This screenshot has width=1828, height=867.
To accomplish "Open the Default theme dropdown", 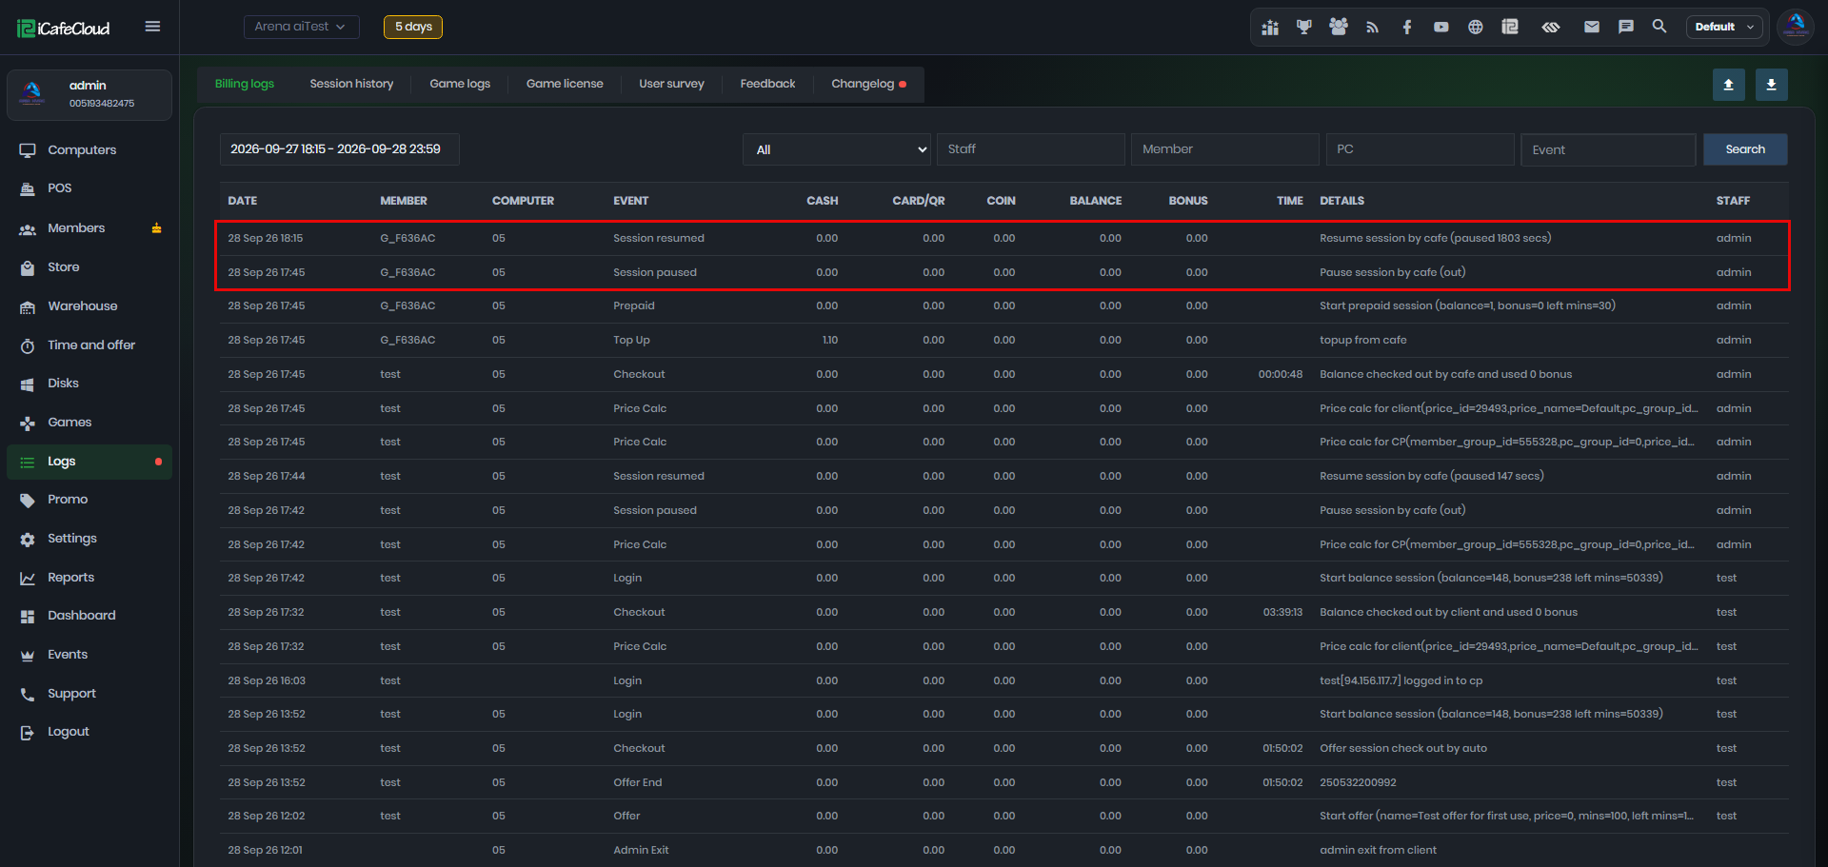I will click(1724, 27).
